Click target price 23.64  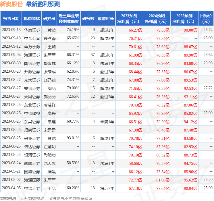tap(208, 55)
